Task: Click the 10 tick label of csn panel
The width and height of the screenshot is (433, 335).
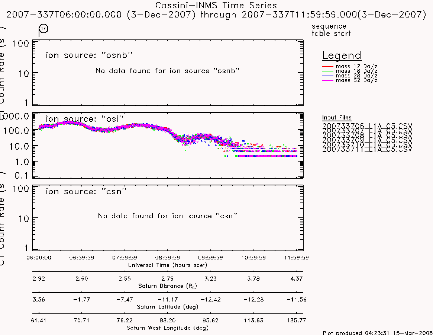Action: 23,219
